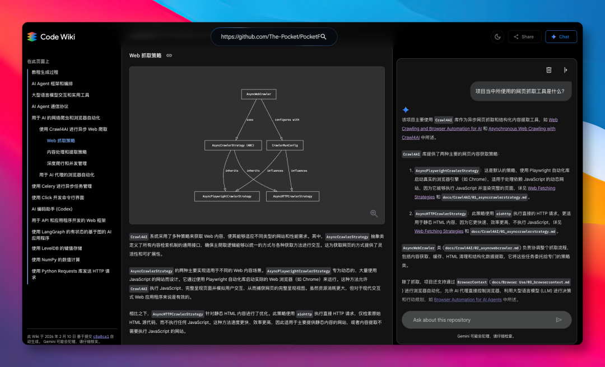This screenshot has height=367, width=605.
Task: Open 使用 Crawl4AI 进行异步 Web 爬取 item
Action: (x=73, y=129)
